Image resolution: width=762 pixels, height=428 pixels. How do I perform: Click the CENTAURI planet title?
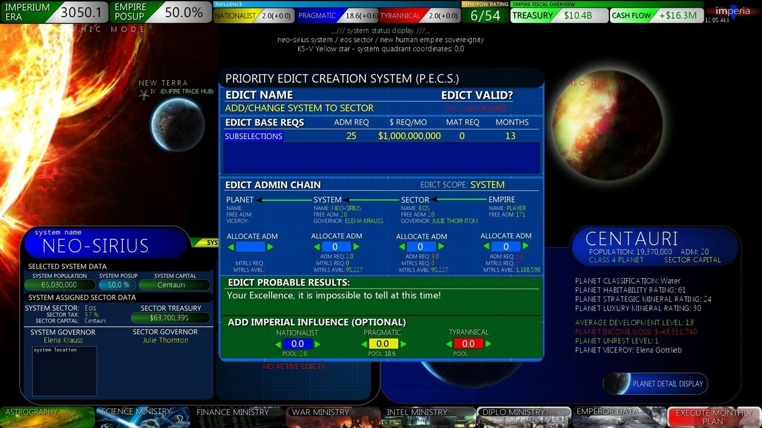(631, 239)
